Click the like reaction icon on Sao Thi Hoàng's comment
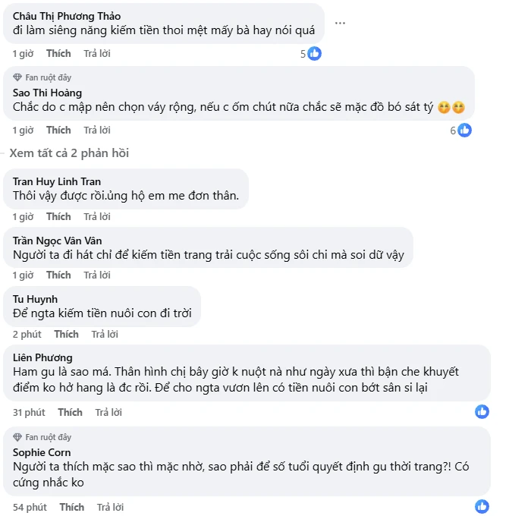The height and width of the screenshot is (516, 509). click(465, 131)
